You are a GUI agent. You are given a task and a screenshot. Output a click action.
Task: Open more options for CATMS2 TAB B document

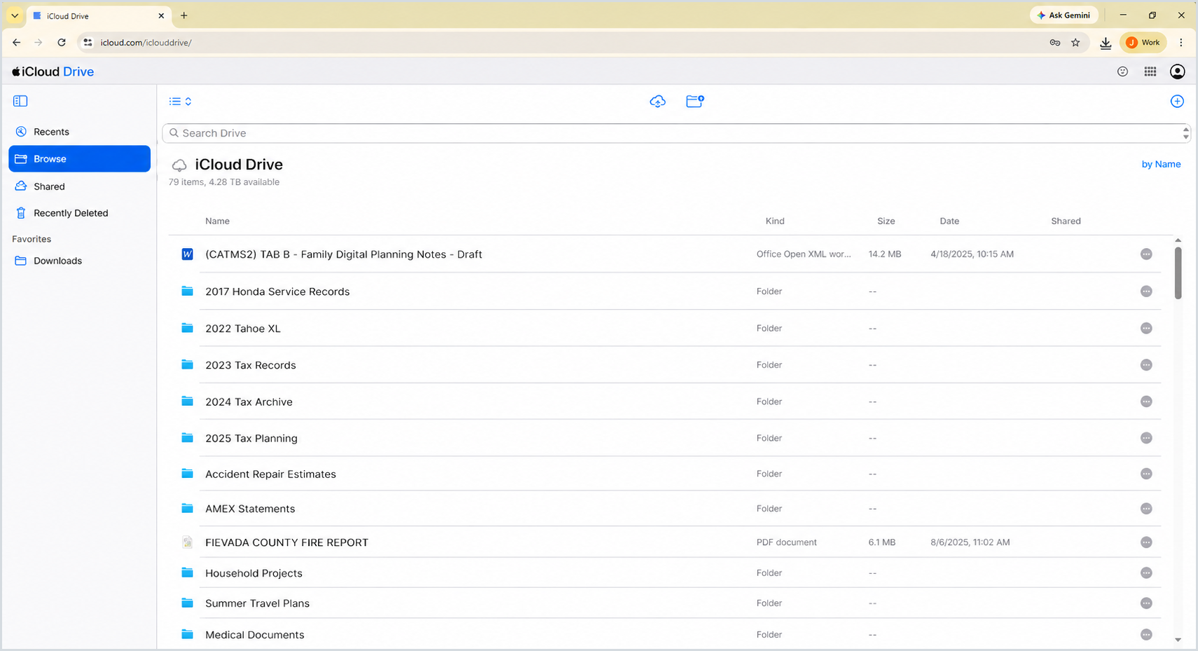(x=1146, y=254)
